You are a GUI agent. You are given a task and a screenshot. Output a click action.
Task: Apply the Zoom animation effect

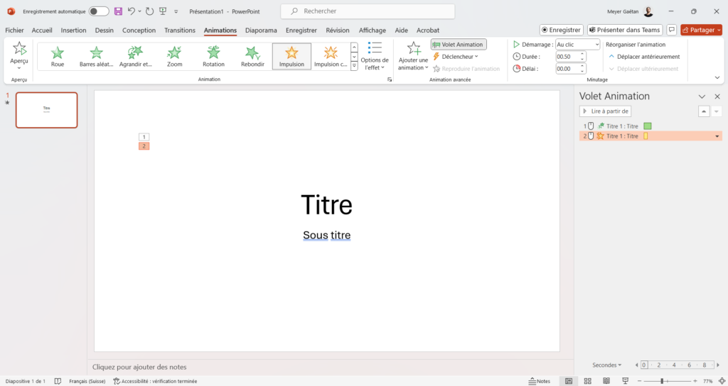(x=175, y=57)
